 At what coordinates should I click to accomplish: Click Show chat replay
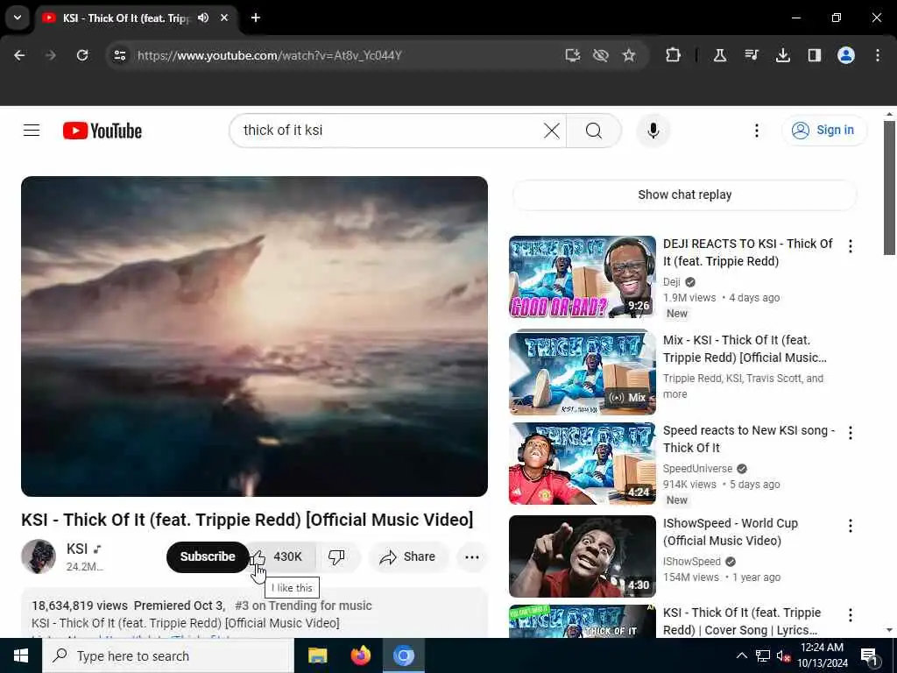685,195
